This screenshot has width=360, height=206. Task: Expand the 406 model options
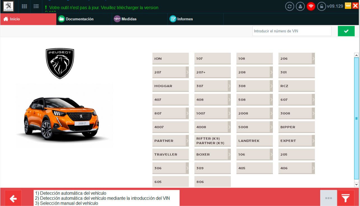[313, 168]
